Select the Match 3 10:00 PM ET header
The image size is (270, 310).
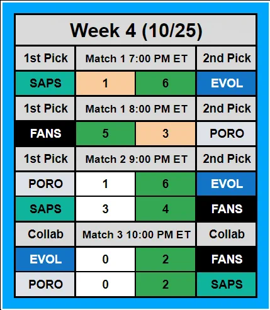[x=136, y=235]
